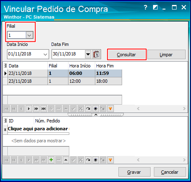Click the Gravar button
Viewport: 191px width, 182px height.
tap(134, 172)
